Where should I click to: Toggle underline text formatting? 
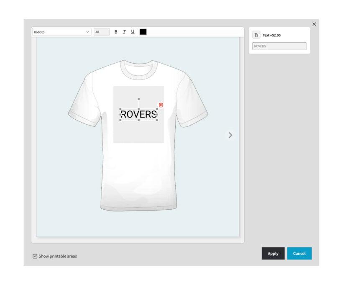pyautogui.click(x=133, y=32)
